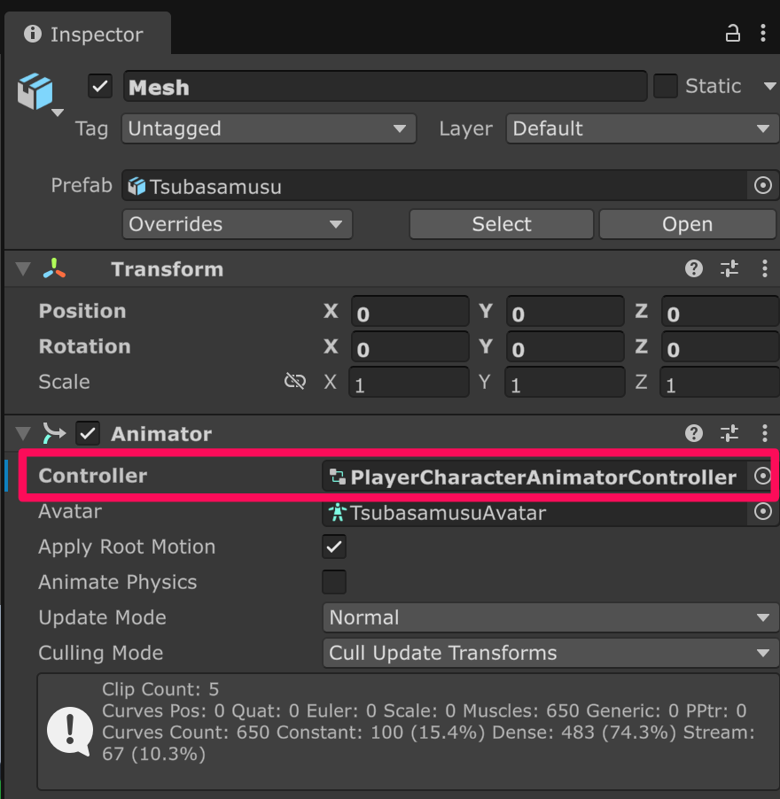Screen dimensions: 780x799
Task: Click the prefab Select button
Action: click(501, 225)
